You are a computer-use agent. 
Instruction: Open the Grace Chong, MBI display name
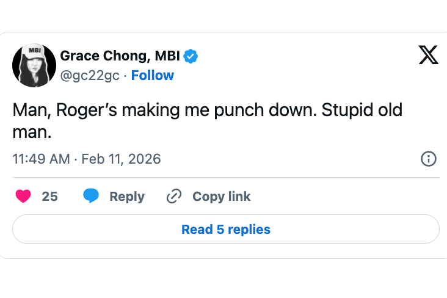click(x=120, y=56)
